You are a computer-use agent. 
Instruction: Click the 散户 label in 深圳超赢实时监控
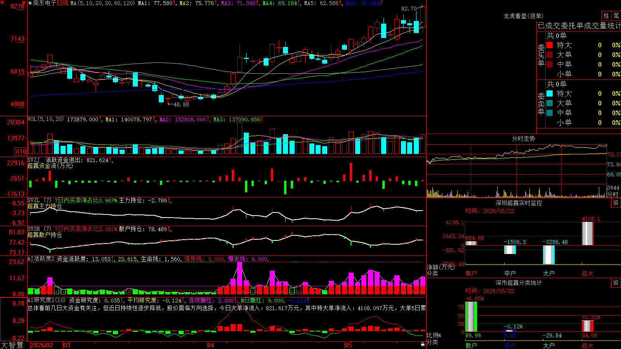pos(471,273)
